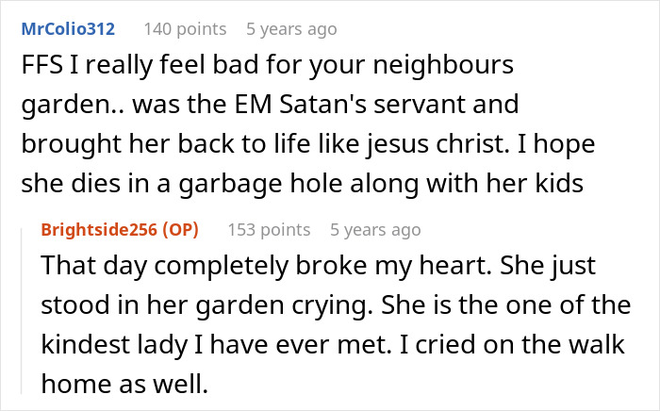Open the top comment's 5 years ago timestamp

[x=291, y=29]
